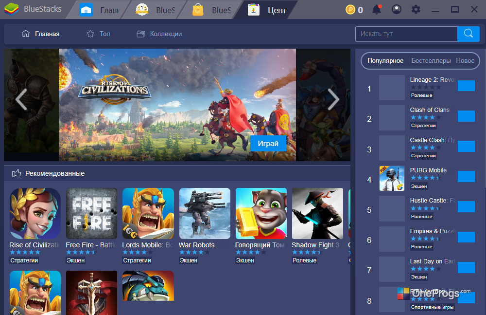The image size is (486, 315).
Task: Select the Бестселлеры tab
Action: 431,60
